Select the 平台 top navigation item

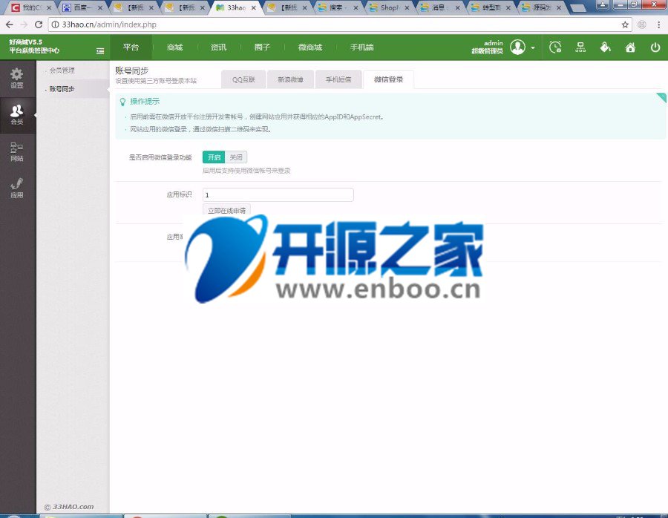[131, 47]
